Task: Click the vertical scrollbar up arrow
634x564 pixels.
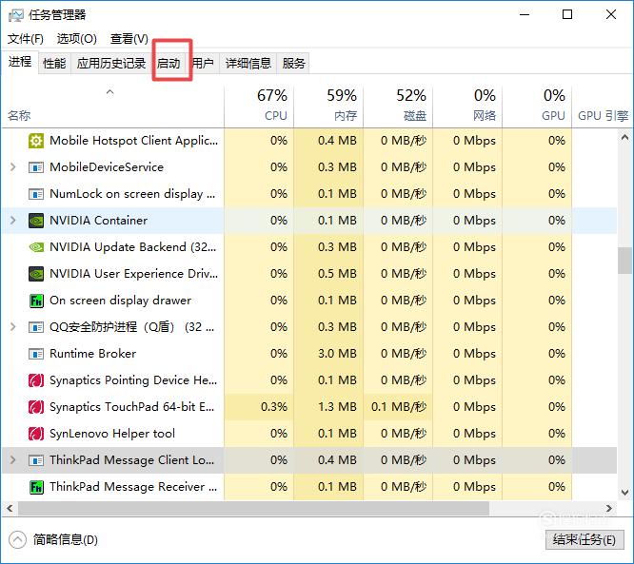Action: (x=624, y=138)
